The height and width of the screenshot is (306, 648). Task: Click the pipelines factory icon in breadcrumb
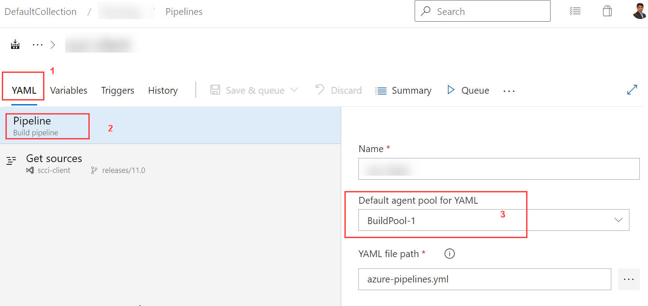pyautogui.click(x=15, y=44)
